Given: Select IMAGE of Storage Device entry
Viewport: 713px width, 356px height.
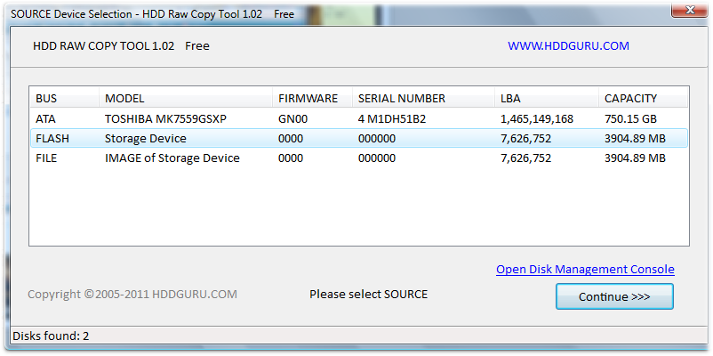Looking at the screenshot, I should click(172, 158).
